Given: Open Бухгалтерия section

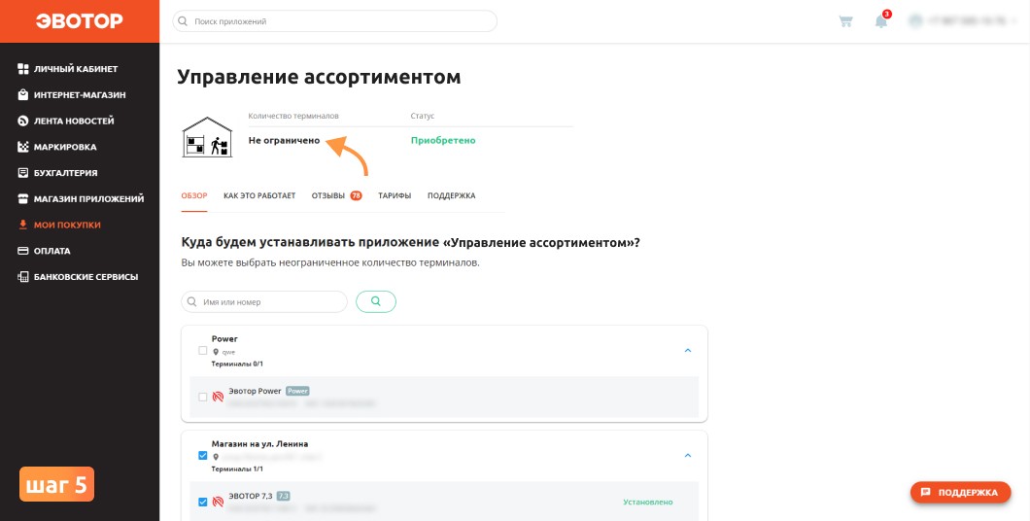Looking at the screenshot, I should pos(66,173).
